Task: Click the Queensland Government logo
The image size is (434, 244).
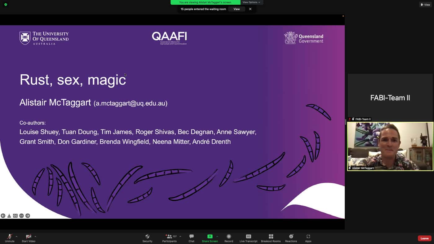Action: point(304,38)
